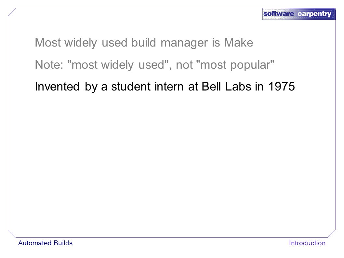Screen dimensions: 344x258
Task: Select the "Most widely used build manager" line
Action: 144,43
